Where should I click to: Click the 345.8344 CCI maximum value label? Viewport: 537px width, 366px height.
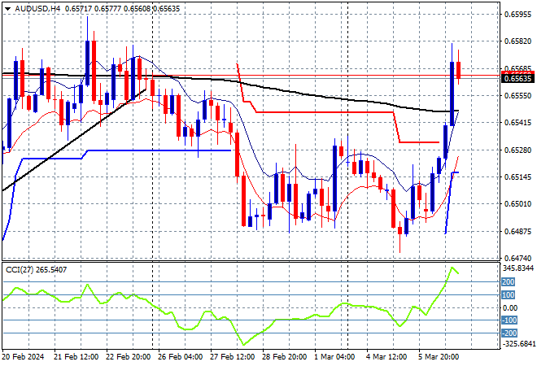pos(517,268)
